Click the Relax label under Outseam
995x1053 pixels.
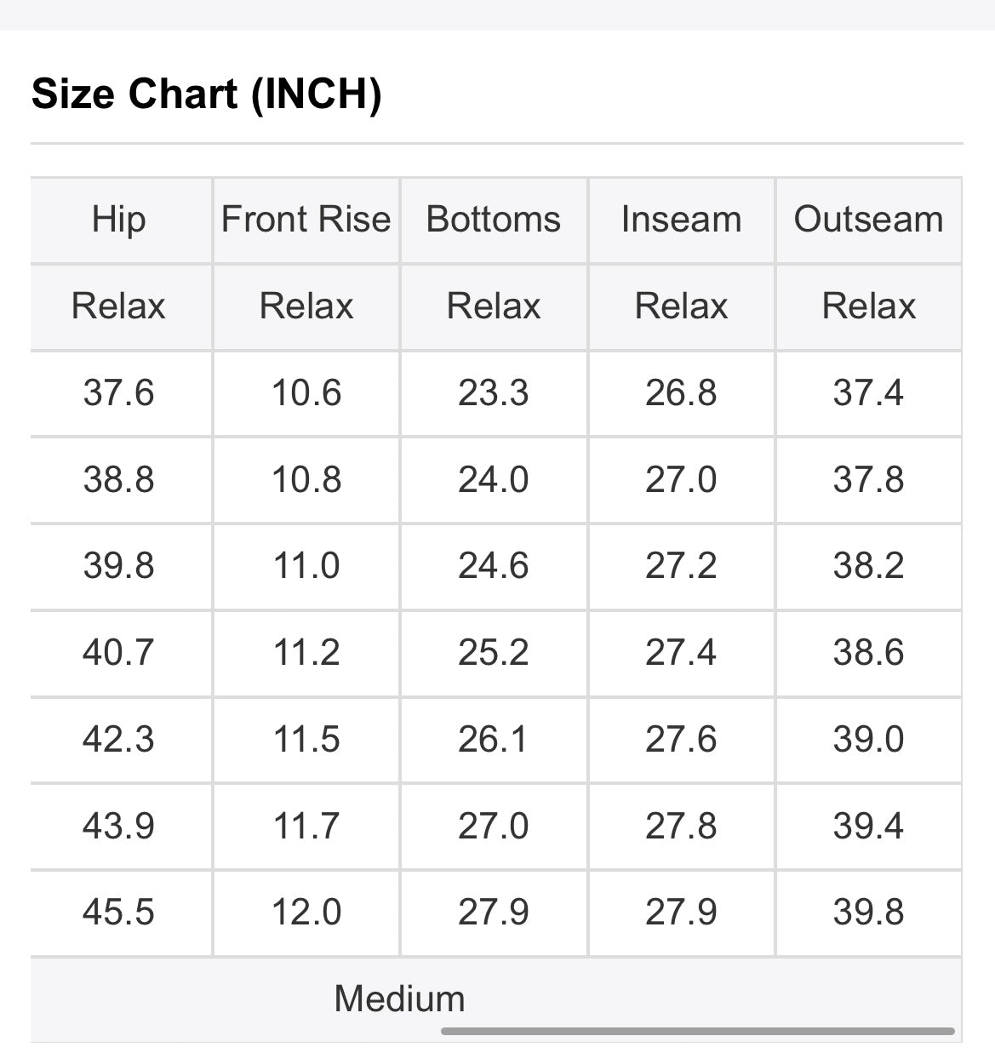869,306
